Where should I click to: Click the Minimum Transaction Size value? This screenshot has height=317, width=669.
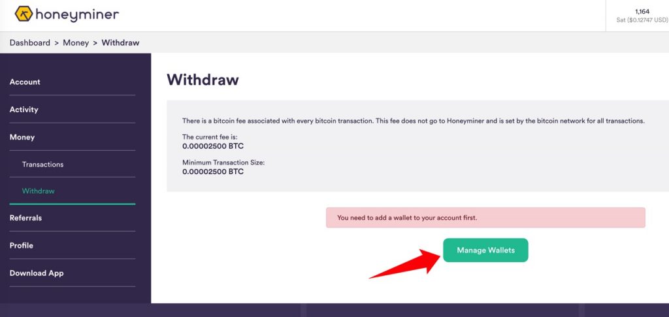coord(213,172)
